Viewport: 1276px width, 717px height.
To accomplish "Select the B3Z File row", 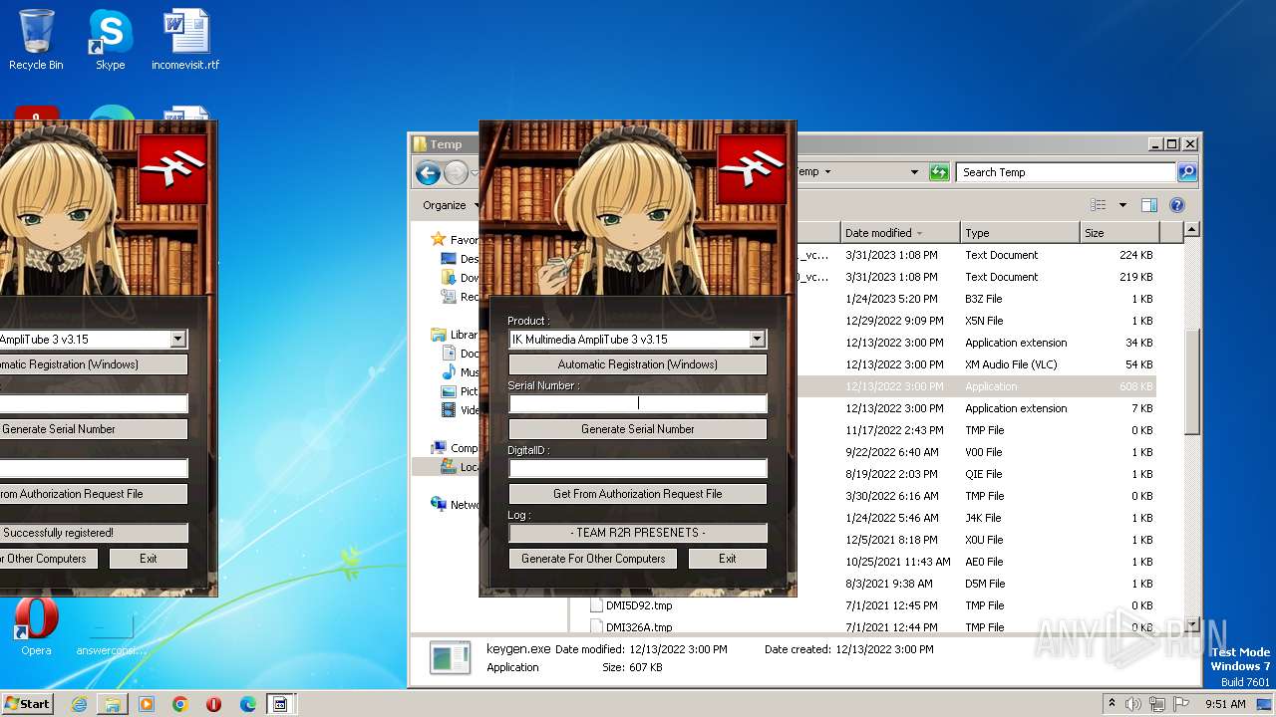I will 977,299.
